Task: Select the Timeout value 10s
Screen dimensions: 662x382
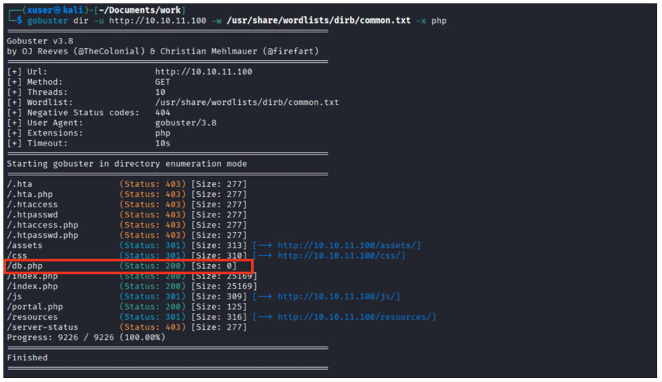Action: 163,144
